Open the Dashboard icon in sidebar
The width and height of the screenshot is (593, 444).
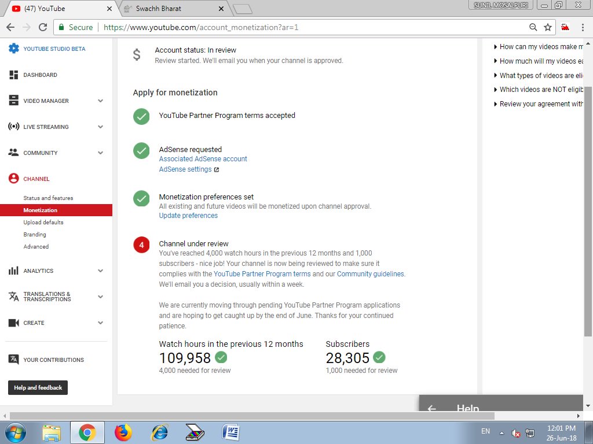click(x=14, y=75)
